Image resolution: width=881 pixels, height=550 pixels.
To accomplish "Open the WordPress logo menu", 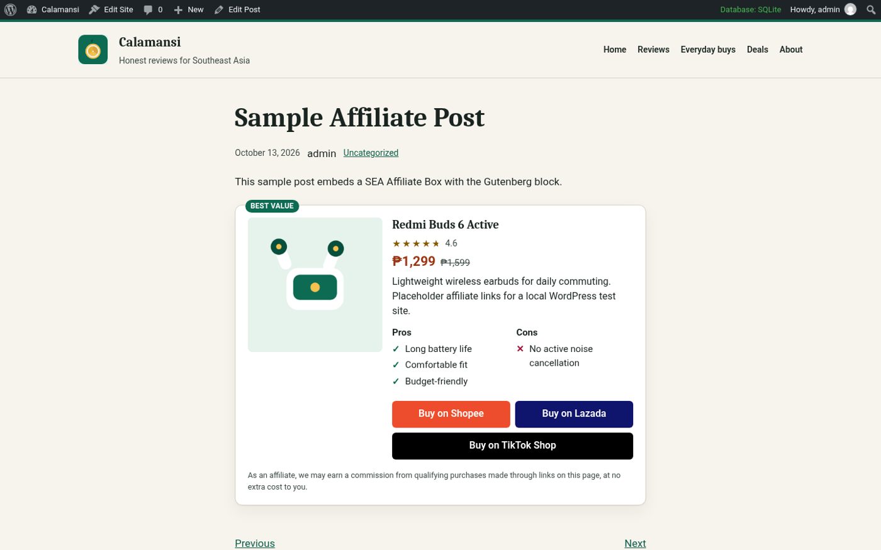I will pyautogui.click(x=10, y=9).
